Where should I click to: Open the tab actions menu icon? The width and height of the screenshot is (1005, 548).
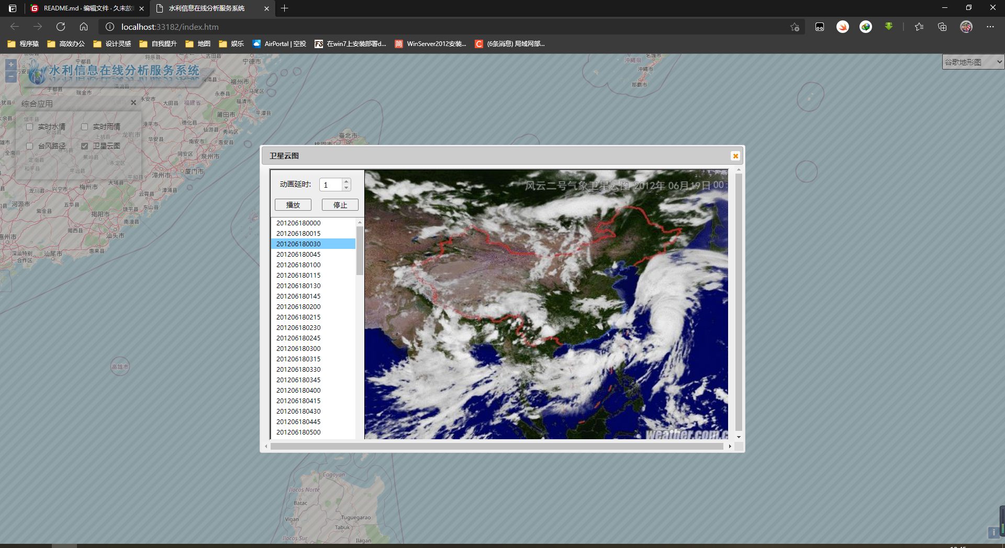13,8
